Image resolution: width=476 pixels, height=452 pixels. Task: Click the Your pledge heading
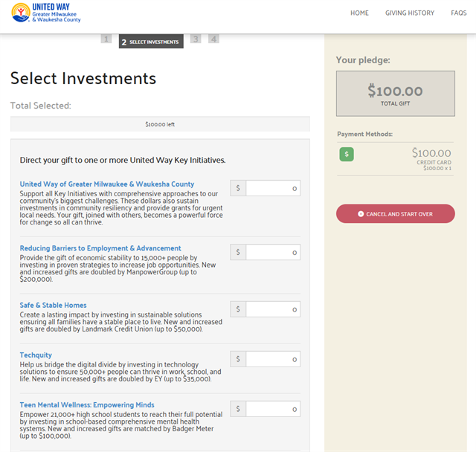363,60
